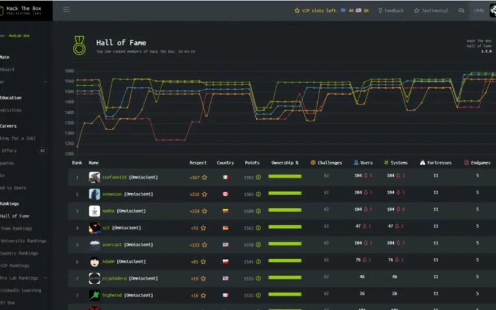Viewport: 496px width, 310px height.
Task: Sort by the Country column header
Action: [x=225, y=163]
